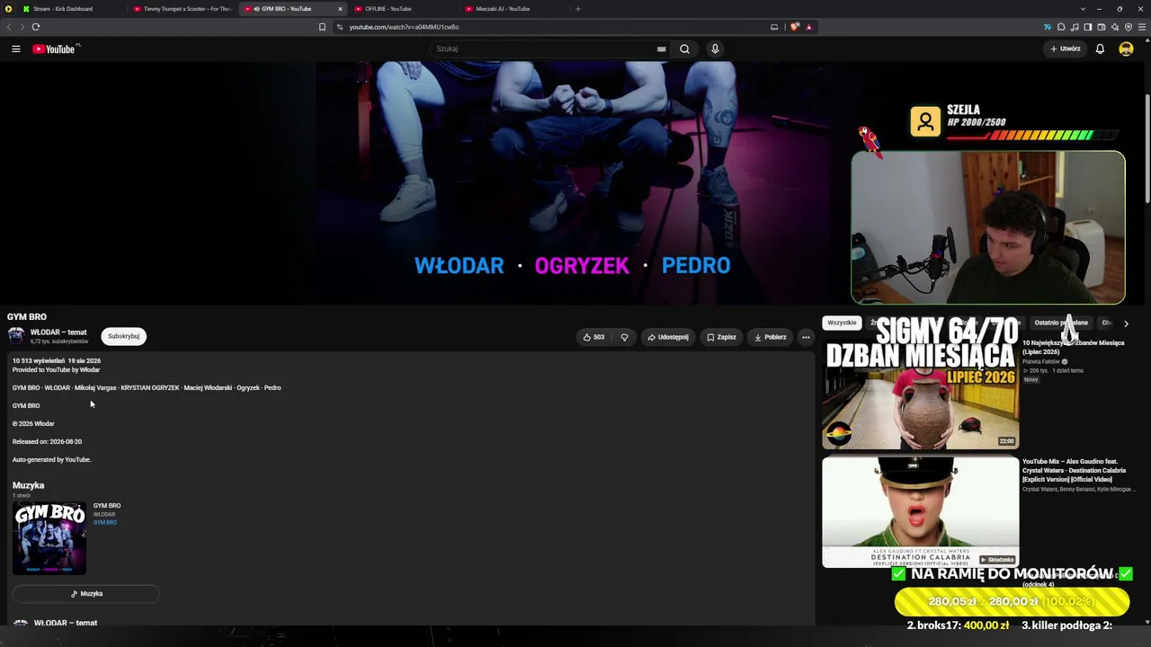Image resolution: width=1151 pixels, height=647 pixels.
Task: Open the three-dot more actions menu
Action: 806,337
